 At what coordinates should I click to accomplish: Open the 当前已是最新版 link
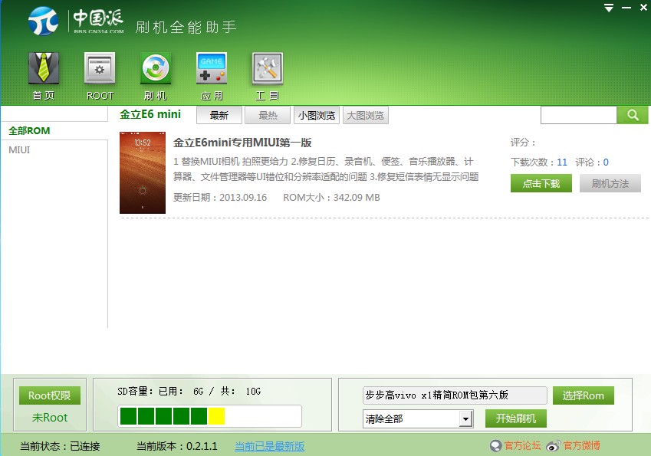tap(269, 447)
